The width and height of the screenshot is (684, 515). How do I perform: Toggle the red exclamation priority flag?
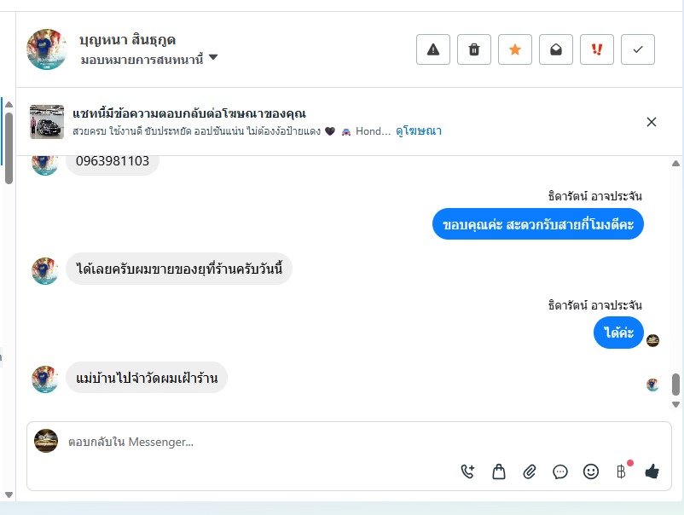pyautogui.click(x=597, y=49)
